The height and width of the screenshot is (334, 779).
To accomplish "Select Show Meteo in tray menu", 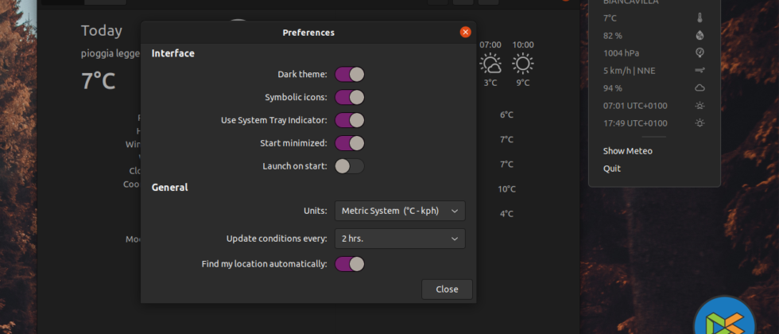I will [x=627, y=151].
